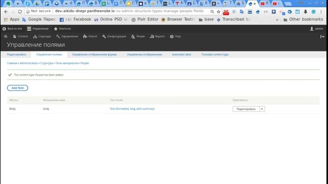Switch to the Translate content type tab

point(215,55)
